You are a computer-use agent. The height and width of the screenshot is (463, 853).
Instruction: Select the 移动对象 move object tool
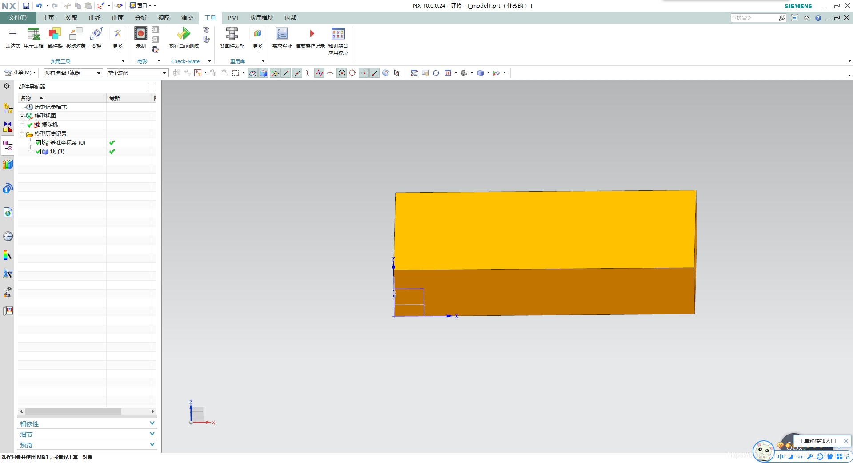point(76,38)
